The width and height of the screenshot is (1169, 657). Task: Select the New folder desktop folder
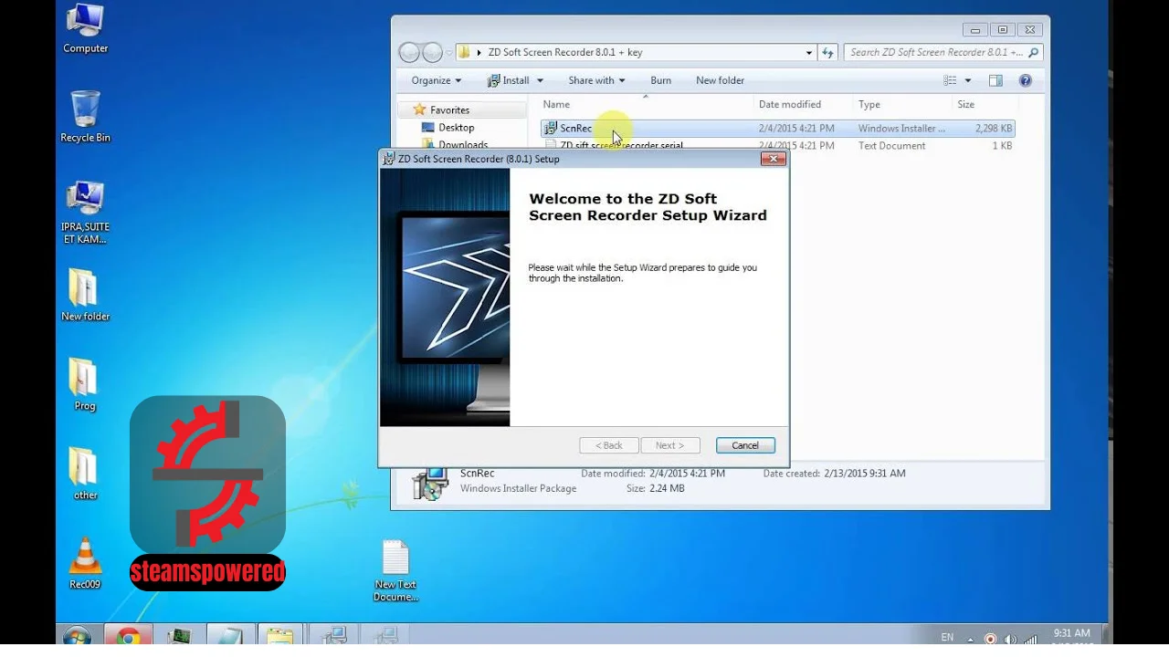(x=85, y=295)
